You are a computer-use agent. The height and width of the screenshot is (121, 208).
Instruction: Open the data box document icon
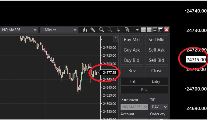click(x=127, y=30)
